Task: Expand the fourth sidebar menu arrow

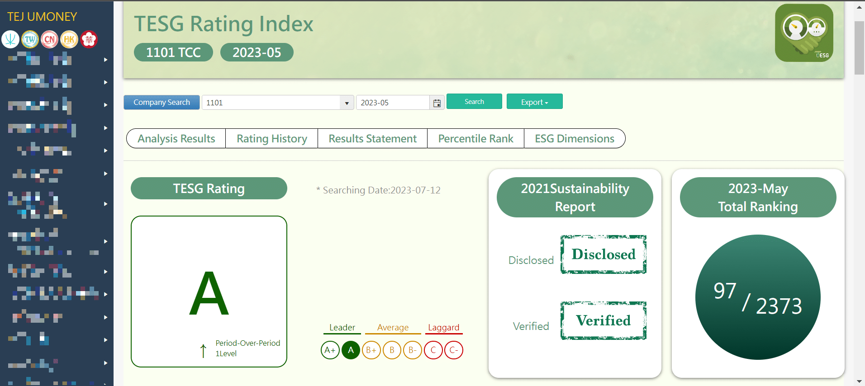Action: coord(105,128)
